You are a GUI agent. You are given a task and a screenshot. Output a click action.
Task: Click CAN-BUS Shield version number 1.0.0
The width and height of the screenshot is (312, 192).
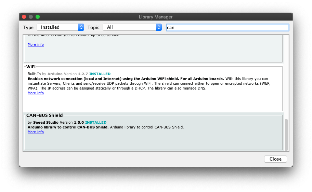(79, 122)
